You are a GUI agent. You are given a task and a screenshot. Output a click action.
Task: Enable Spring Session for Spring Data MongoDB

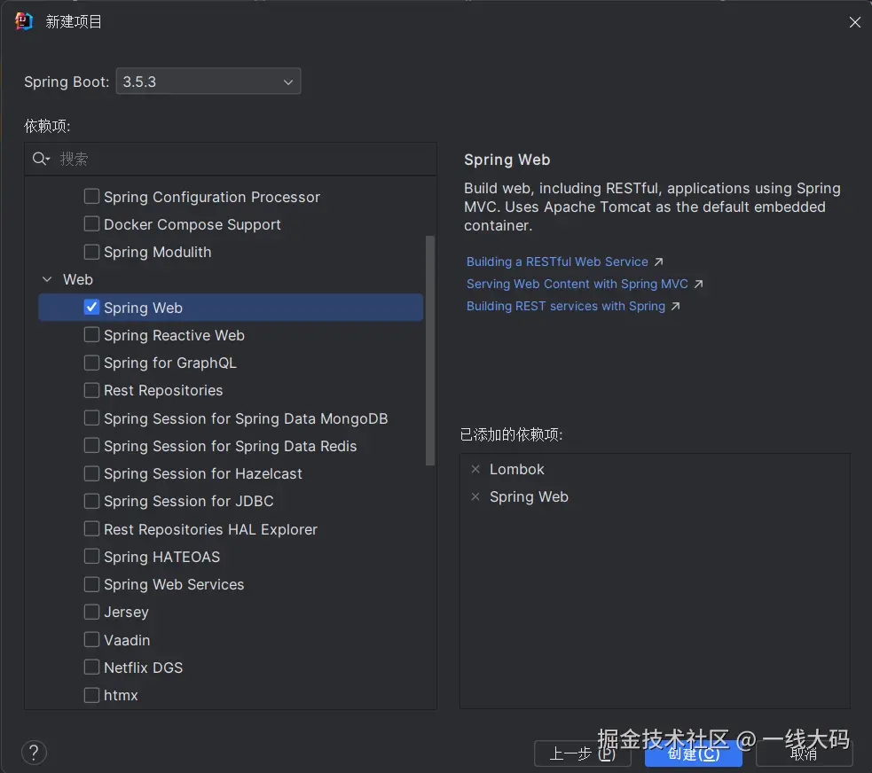pyautogui.click(x=91, y=418)
